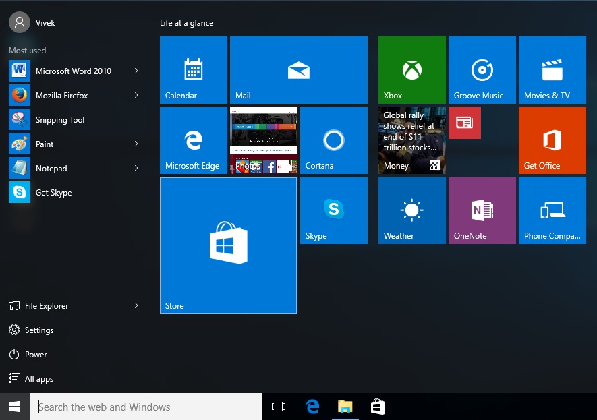Start Cortana from its tile
This screenshot has height=420, width=597.
333,140
